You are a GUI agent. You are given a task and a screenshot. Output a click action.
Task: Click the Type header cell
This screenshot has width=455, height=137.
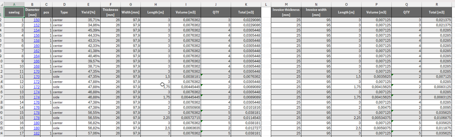coord(64,12)
